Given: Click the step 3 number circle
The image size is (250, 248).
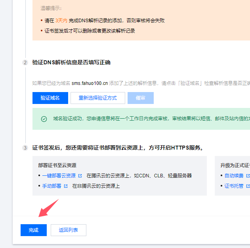Looking at the screenshot, I should (x=25, y=148).
